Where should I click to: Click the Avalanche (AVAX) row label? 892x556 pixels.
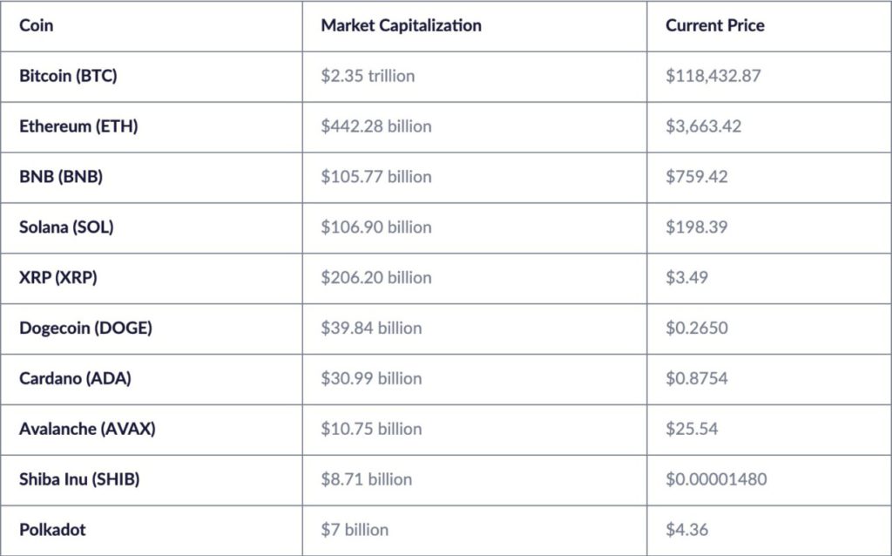pyautogui.click(x=87, y=430)
